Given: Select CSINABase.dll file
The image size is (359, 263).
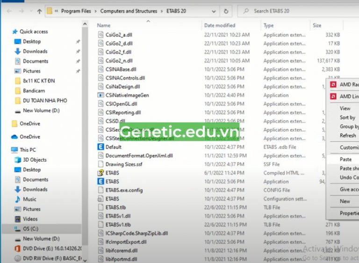Looking at the screenshot, I should coord(121,69).
